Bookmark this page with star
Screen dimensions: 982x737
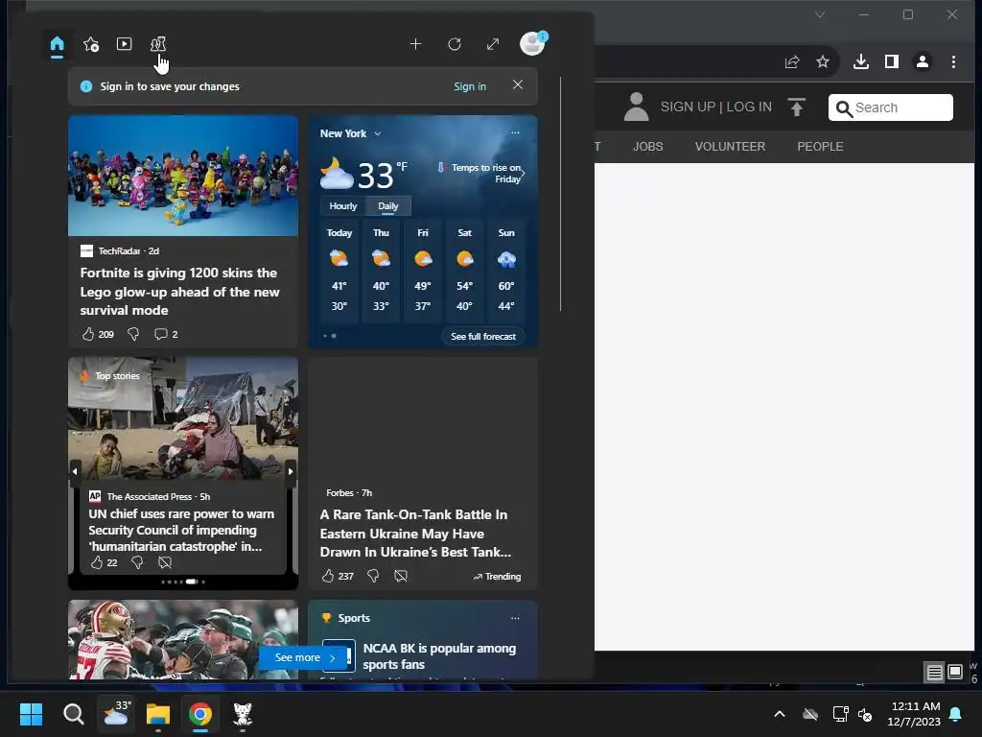822,61
